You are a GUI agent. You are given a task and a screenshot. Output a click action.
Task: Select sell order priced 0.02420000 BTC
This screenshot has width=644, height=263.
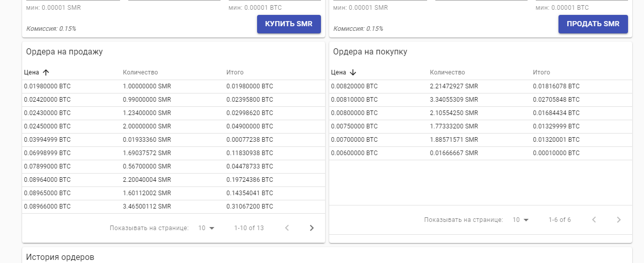174,100
